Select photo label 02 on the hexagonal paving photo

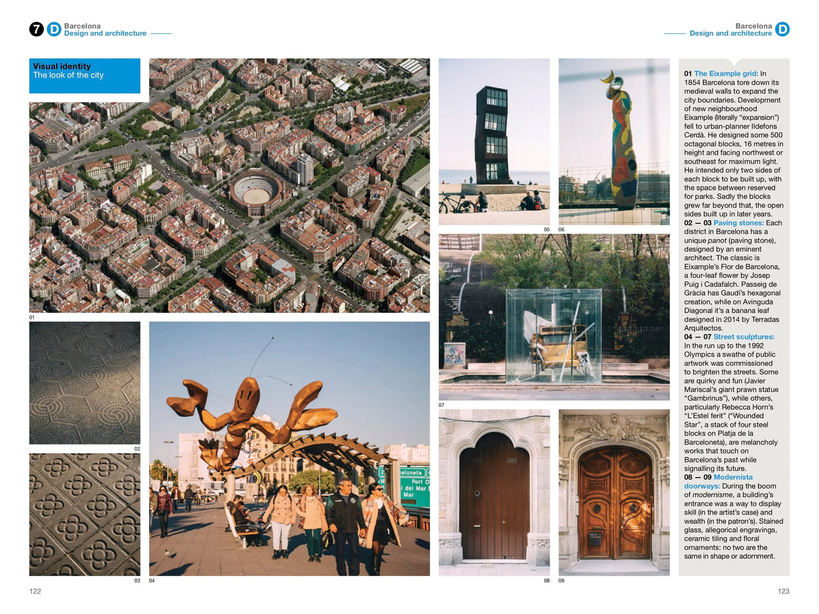(x=136, y=448)
